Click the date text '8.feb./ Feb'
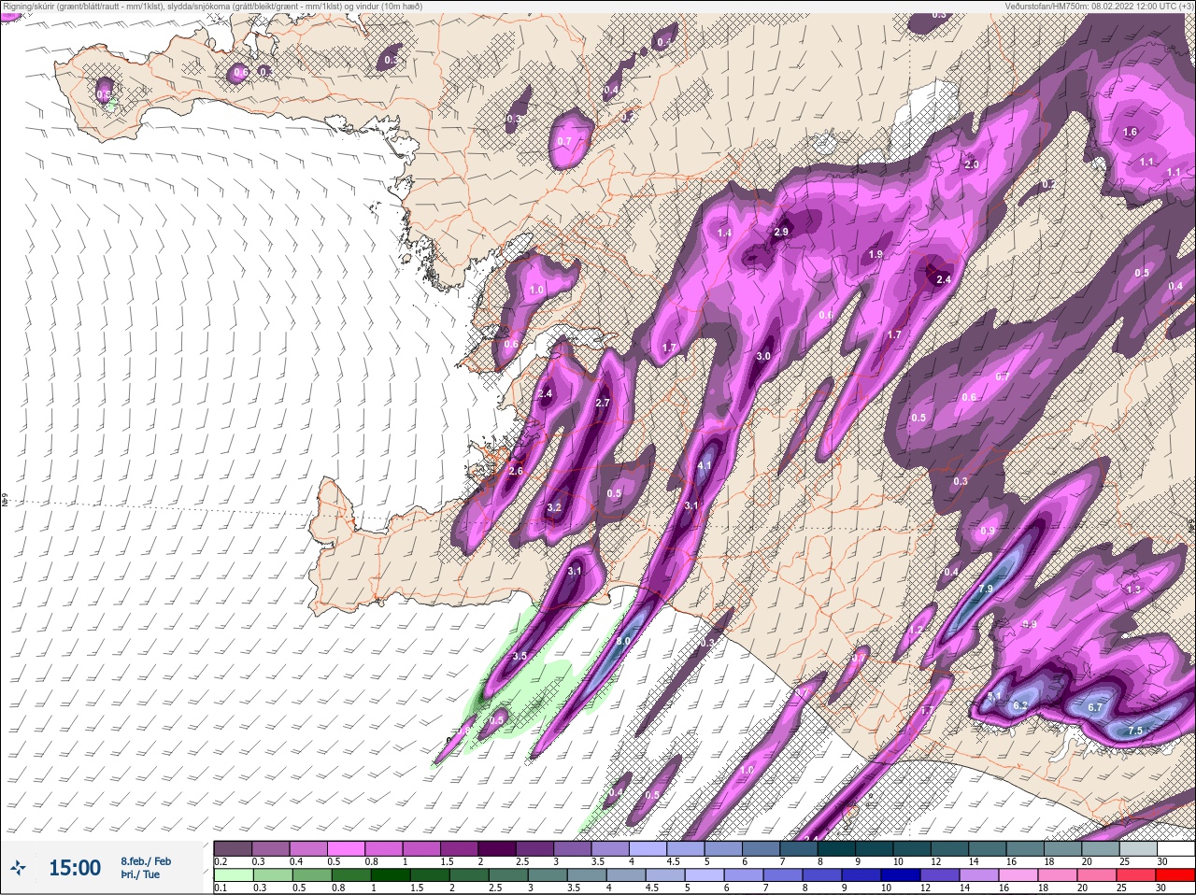1196x895 pixels. (x=146, y=860)
